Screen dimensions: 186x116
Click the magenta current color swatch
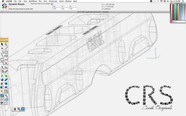[x=171, y=22]
